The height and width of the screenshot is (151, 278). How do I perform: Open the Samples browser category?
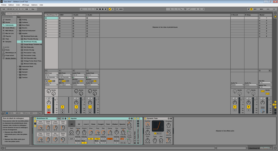click(x=8, y=41)
